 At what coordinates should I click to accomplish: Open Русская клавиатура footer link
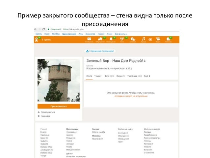[152, 138]
